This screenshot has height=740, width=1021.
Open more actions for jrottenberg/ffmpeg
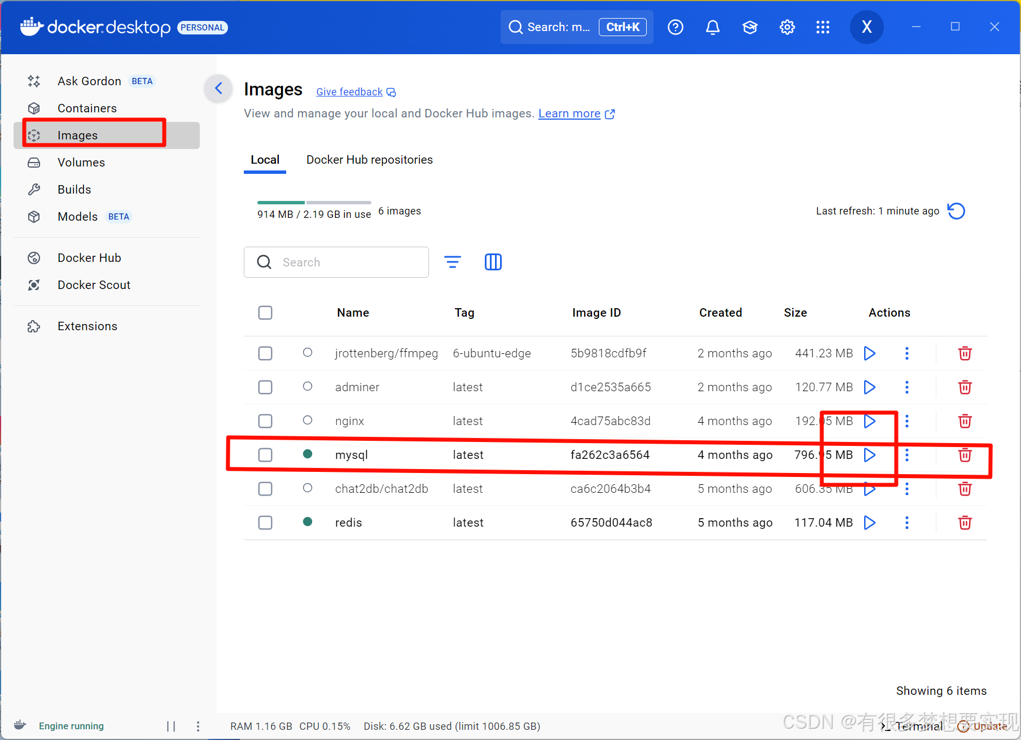[906, 353]
